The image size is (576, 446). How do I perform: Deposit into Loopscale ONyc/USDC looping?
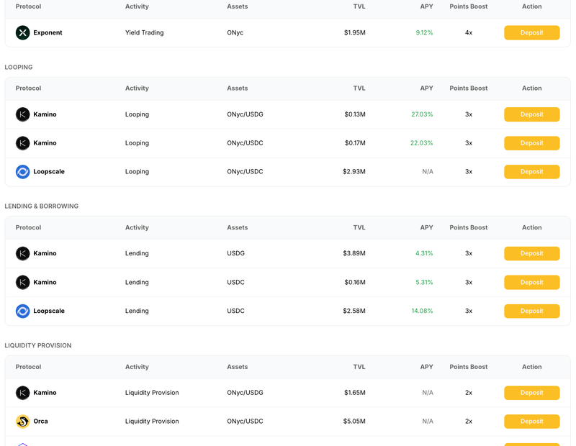(531, 172)
